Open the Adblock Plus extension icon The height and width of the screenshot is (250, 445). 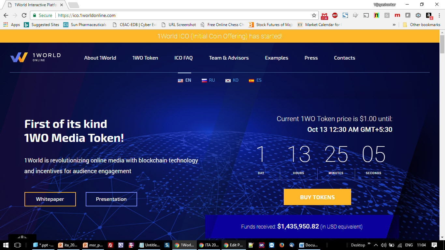335,15
